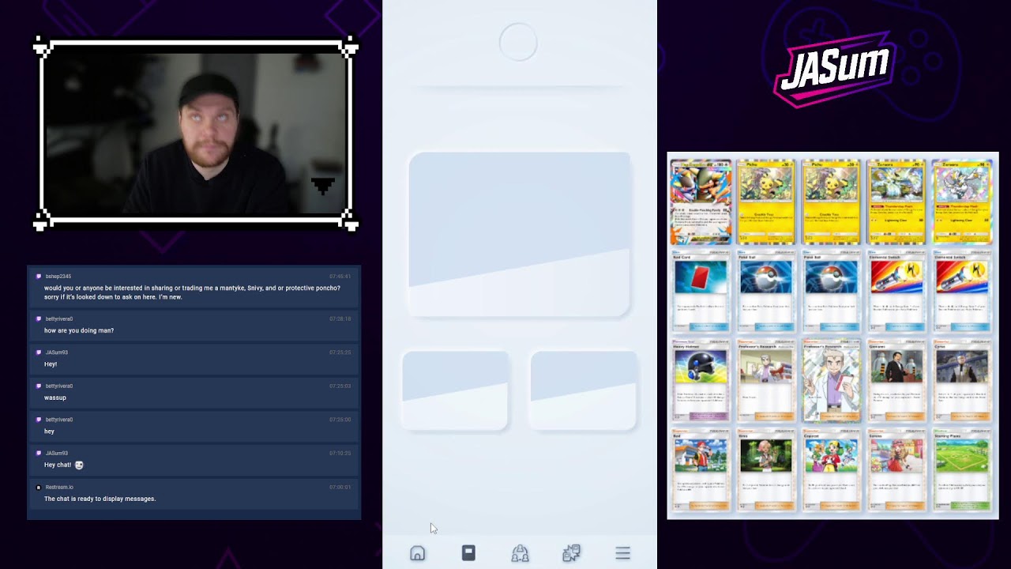Open the Cards collection tab icon

468,553
